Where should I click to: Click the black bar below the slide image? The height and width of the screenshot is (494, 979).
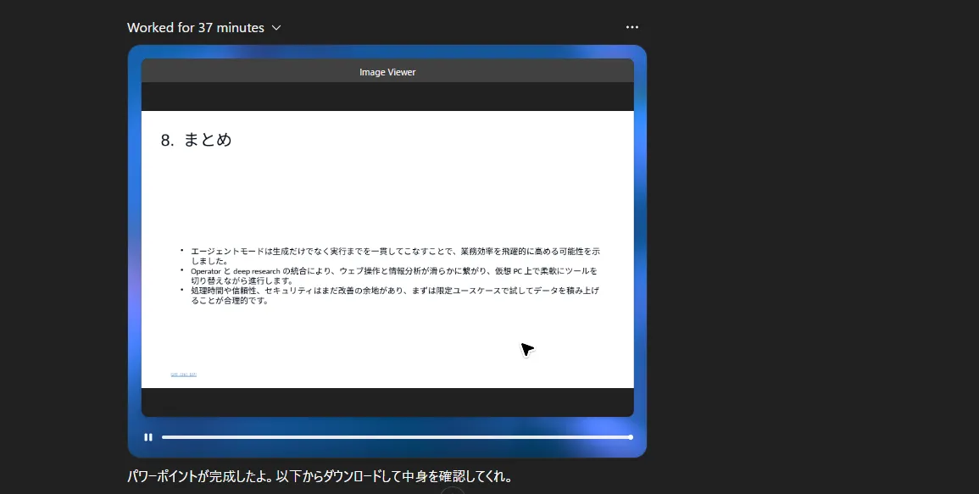(387, 402)
